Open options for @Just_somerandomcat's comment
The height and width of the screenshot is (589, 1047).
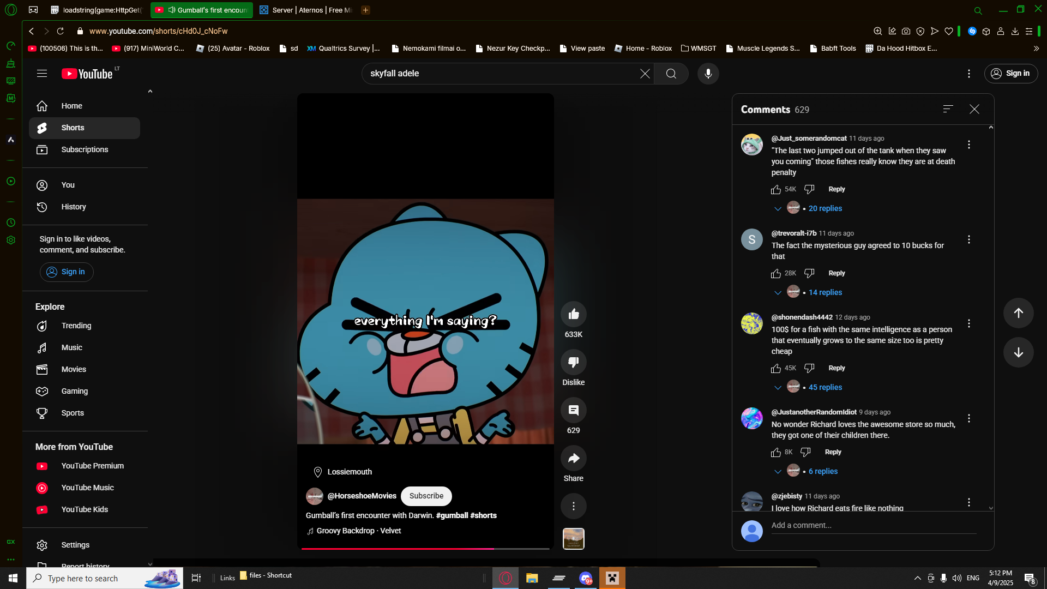(969, 145)
